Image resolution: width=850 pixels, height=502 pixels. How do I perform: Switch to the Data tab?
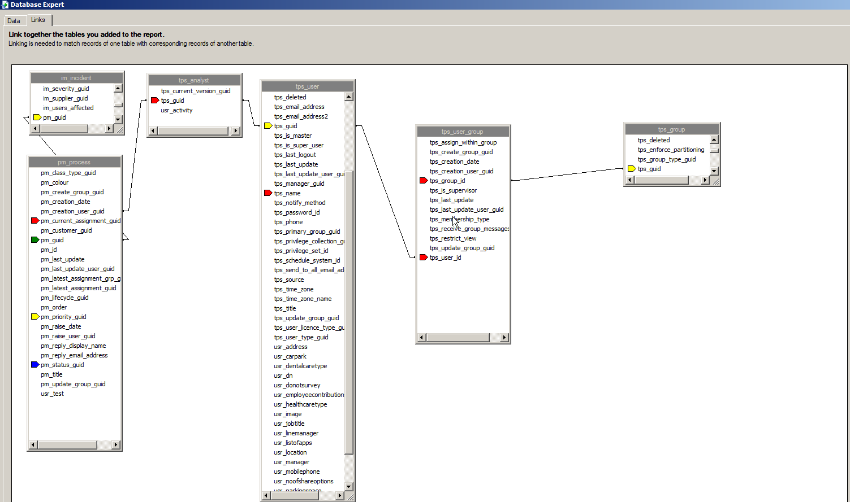[14, 21]
